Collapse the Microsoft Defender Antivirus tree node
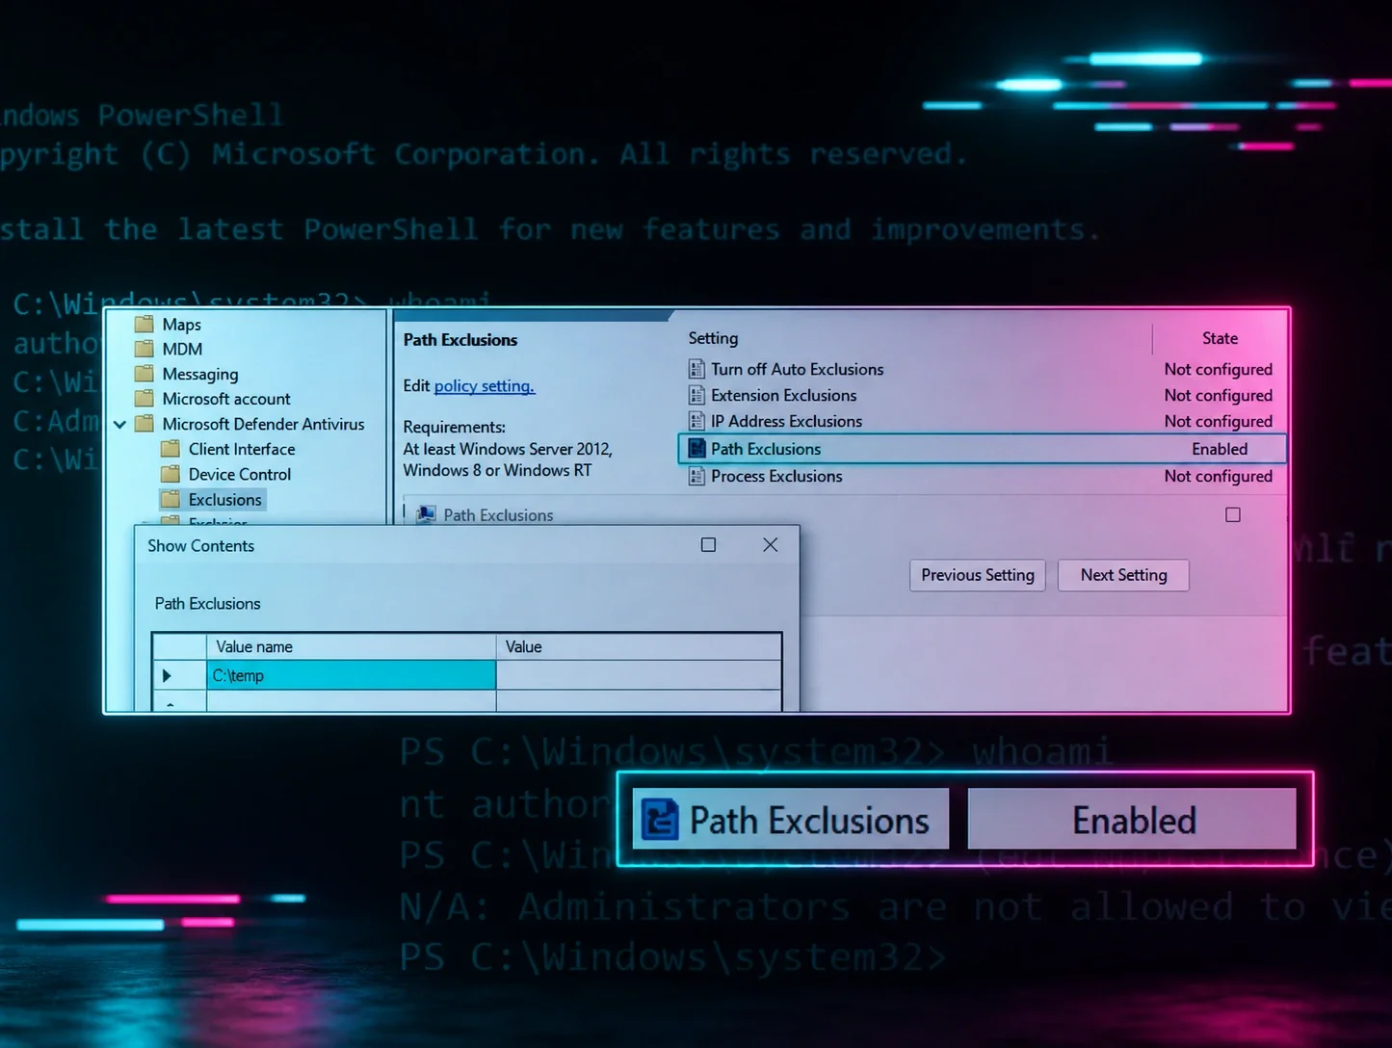 (x=119, y=424)
